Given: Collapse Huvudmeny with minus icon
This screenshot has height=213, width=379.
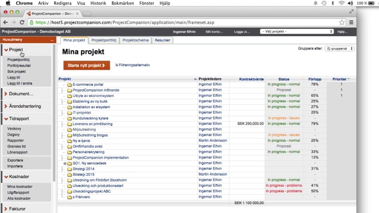Looking at the screenshot, I should 52,40.
